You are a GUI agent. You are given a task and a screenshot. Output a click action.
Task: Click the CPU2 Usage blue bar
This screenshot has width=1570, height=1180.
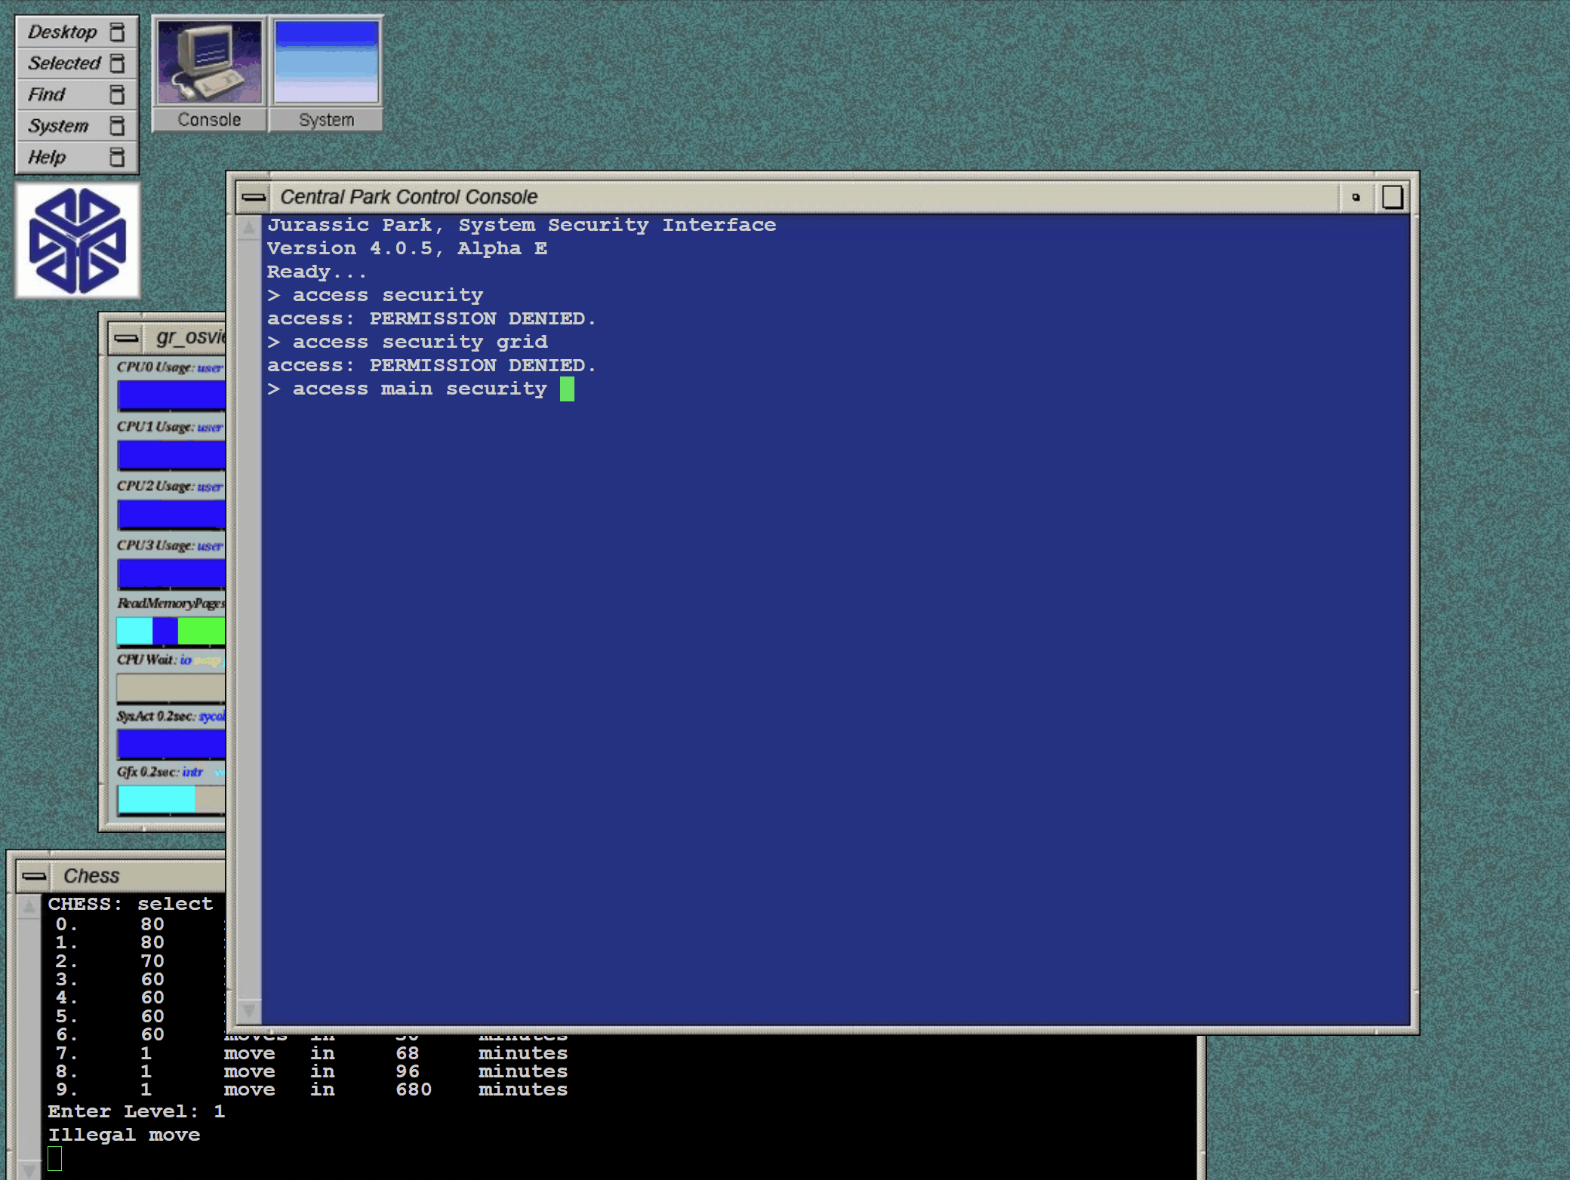tap(171, 515)
